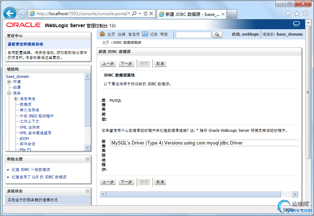This screenshot has height=216, width=314.
Task: Collapse the 帮助主题 panel
Action: click(87, 159)
